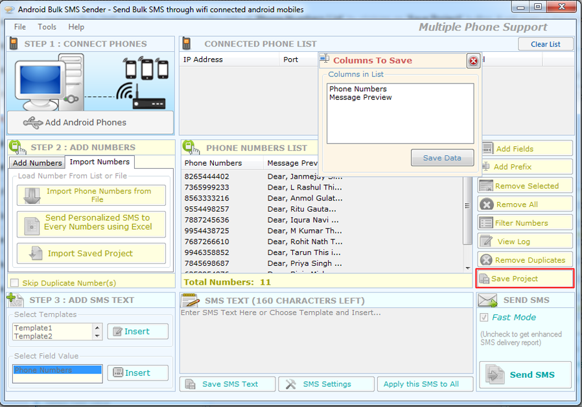Screen dimensions: 582x407
Task: Click the Add Android Phones USB icon
Action: [x=32, y=122]
